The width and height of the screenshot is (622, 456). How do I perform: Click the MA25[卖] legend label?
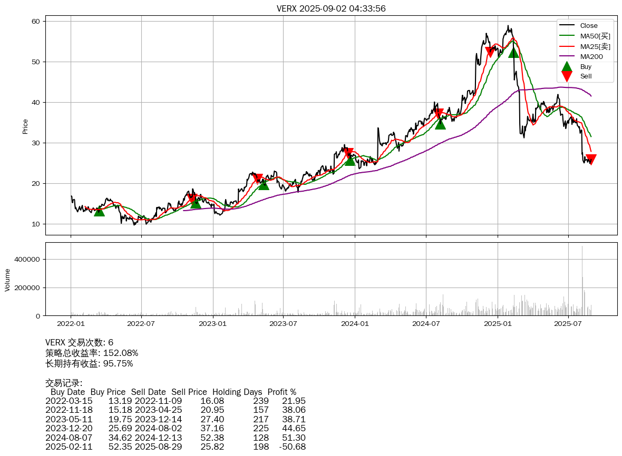(595, 46)
